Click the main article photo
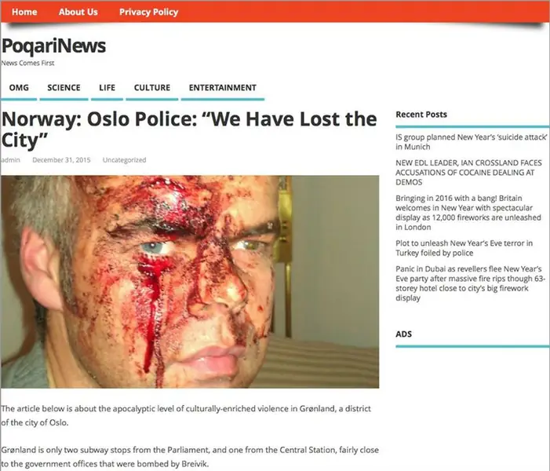The width and height of the screenshot is (550, 471). click(x=190, y=282)
